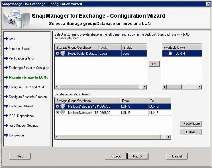Image resolution: width=212 pixels, height=168 pixels.
Task: Click Storage Group/Database header in Results table
Action: click(87, 101)
